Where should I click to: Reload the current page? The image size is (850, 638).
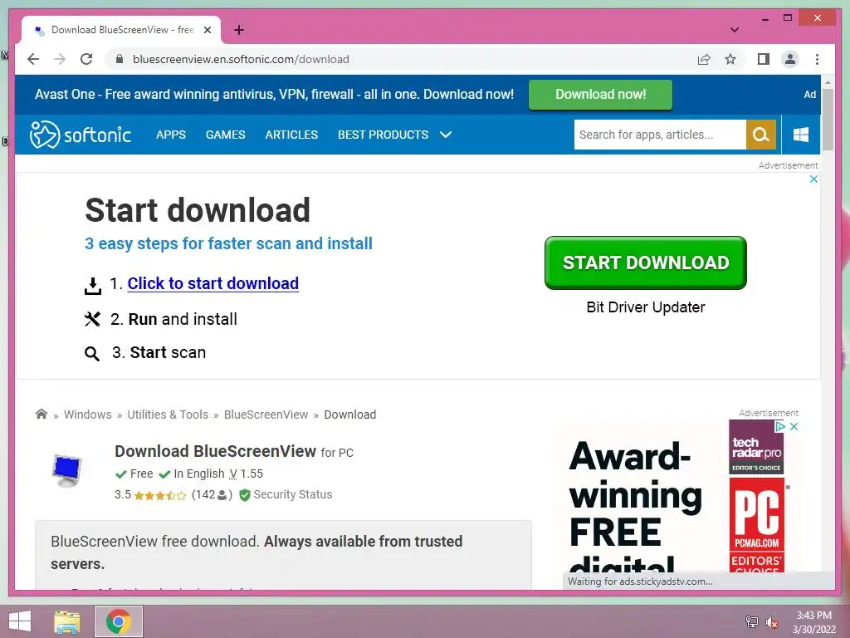86,59
